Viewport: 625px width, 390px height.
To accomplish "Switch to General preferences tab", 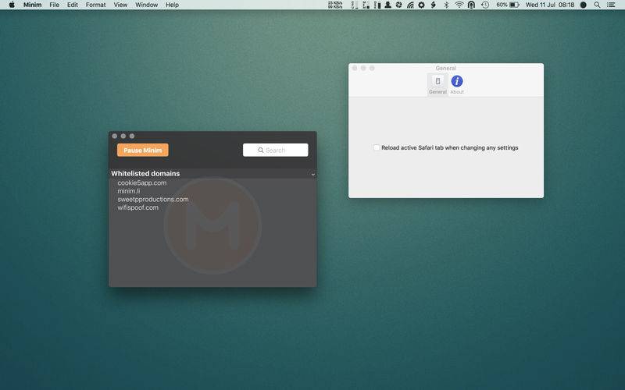I will 437,84.
